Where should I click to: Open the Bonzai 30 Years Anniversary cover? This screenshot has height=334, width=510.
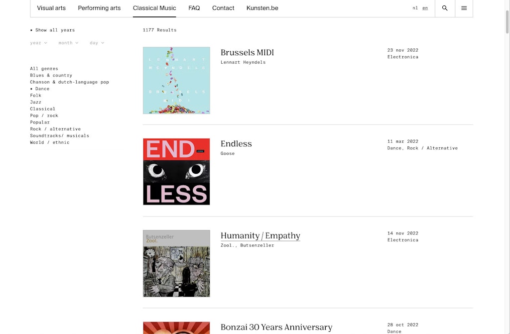tap(176, 328)
